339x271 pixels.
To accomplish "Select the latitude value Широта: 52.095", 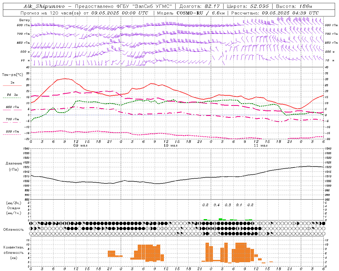I will coord(248,6).
